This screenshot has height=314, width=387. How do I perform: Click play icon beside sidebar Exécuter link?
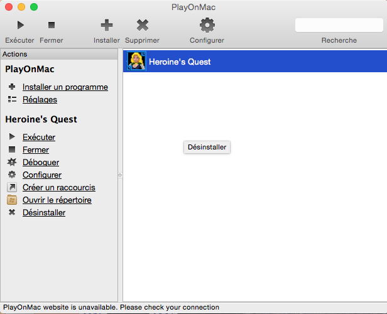click(x=12, y=137)
